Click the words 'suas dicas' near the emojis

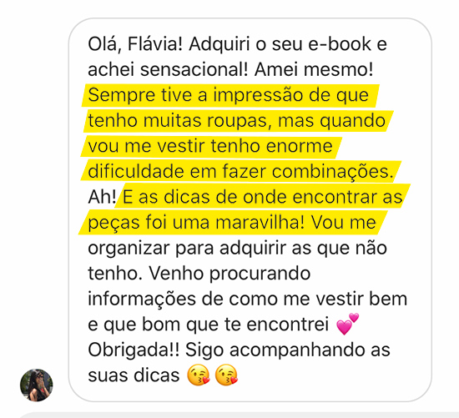[134, 375]
